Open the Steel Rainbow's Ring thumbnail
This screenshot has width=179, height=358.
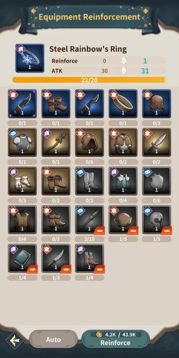point(30,58)
